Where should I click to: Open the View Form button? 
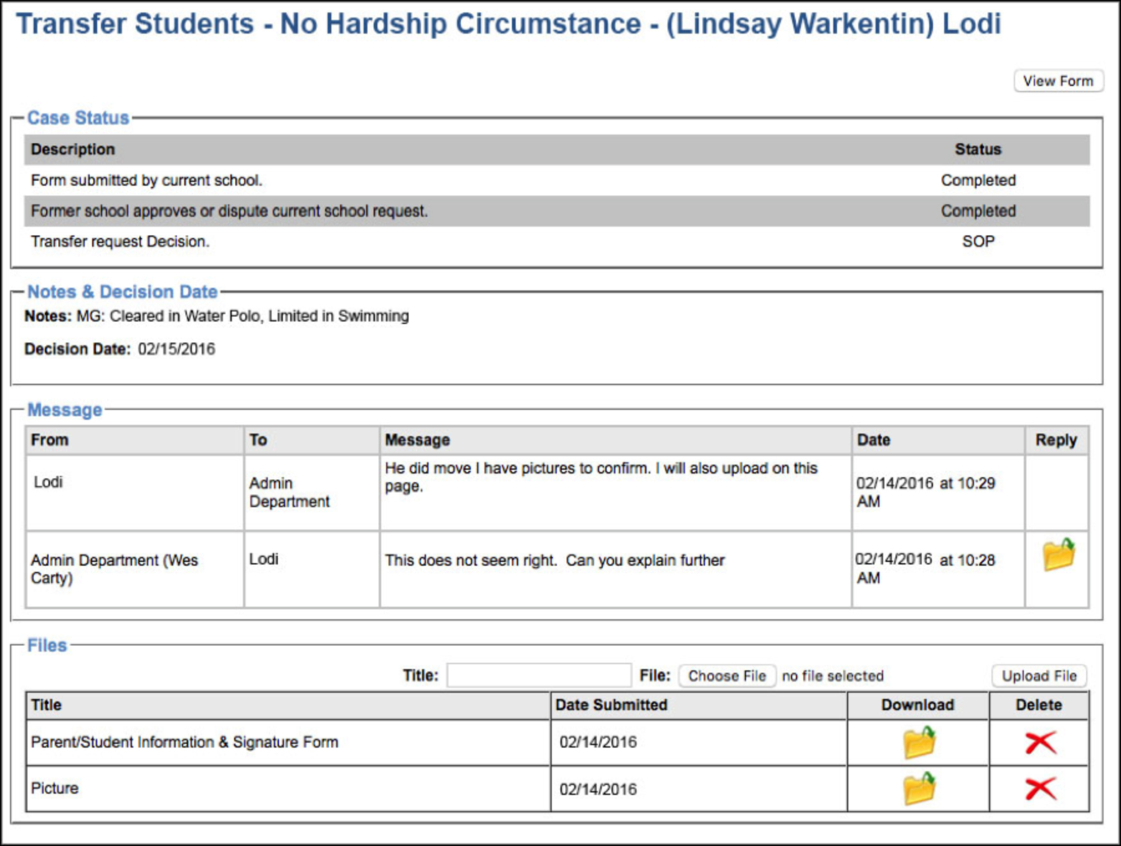[x=1058, y=81]
